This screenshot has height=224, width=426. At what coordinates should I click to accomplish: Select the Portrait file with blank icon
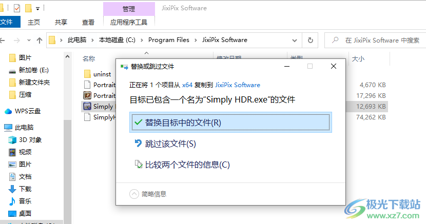100,85
